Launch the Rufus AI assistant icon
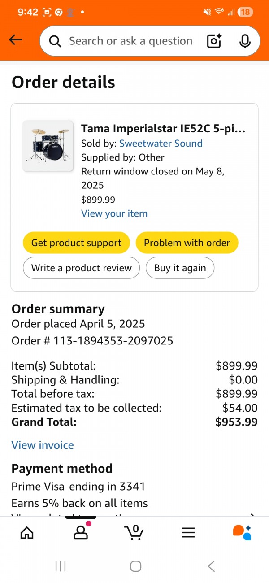Screen dimensions: 269x583 (x=242, y=532)
